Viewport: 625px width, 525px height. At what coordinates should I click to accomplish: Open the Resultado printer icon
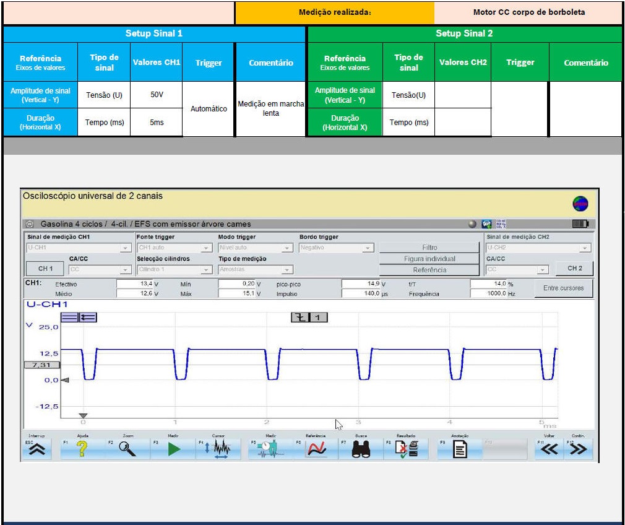coord(407,450)
